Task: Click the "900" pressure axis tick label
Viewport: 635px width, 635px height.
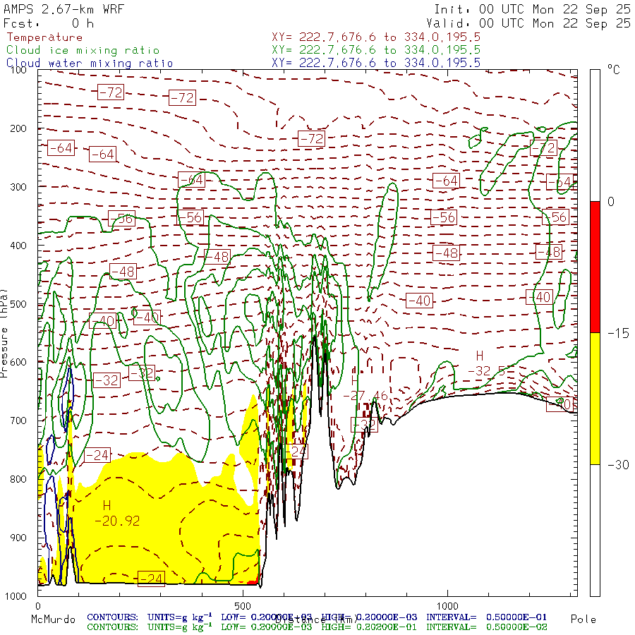Action: pyautogui.click(x=18, y=538)
